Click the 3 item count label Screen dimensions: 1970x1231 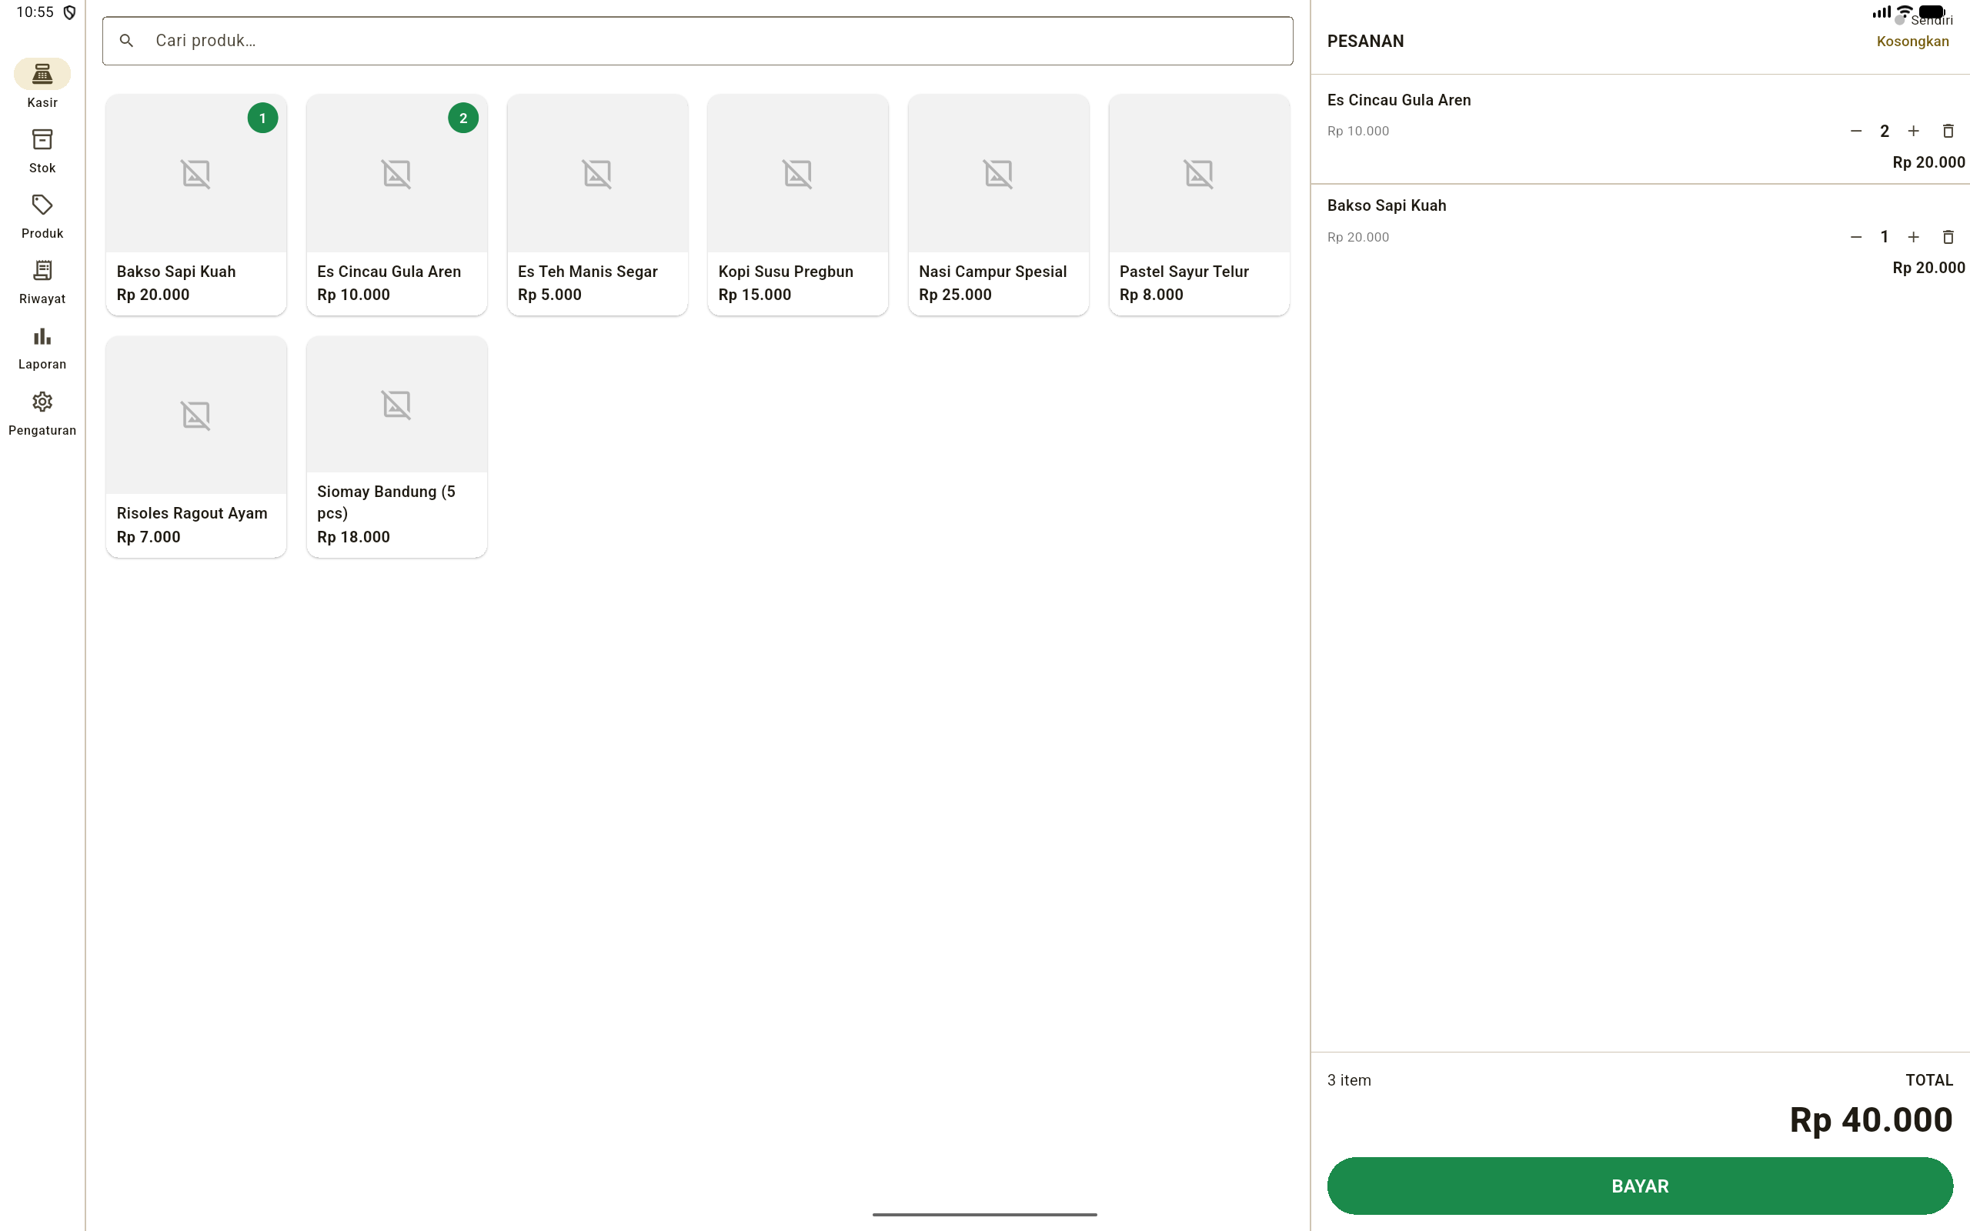1349,1080
